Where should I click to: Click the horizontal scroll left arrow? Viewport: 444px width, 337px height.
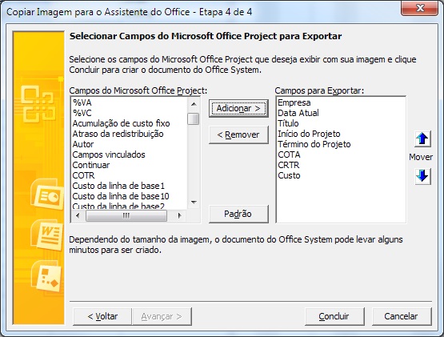[78, 215]
